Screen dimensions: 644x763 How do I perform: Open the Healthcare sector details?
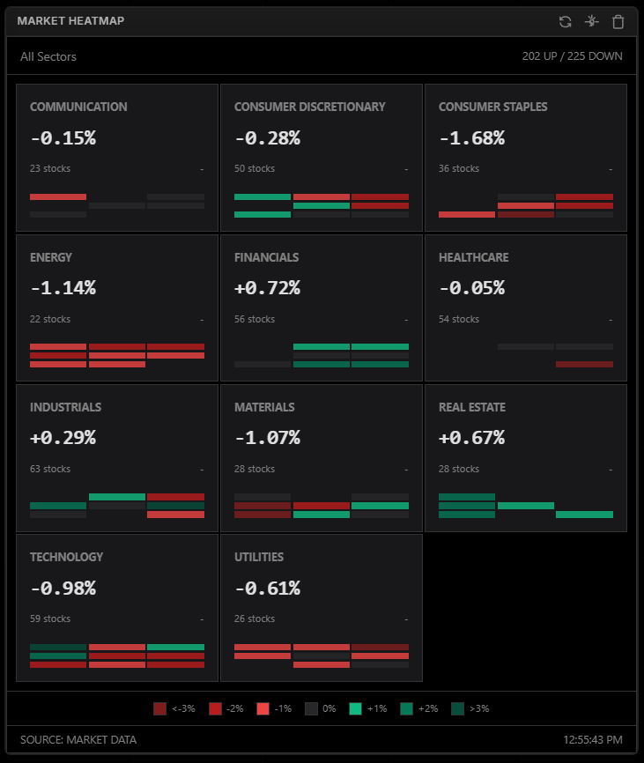525,307
